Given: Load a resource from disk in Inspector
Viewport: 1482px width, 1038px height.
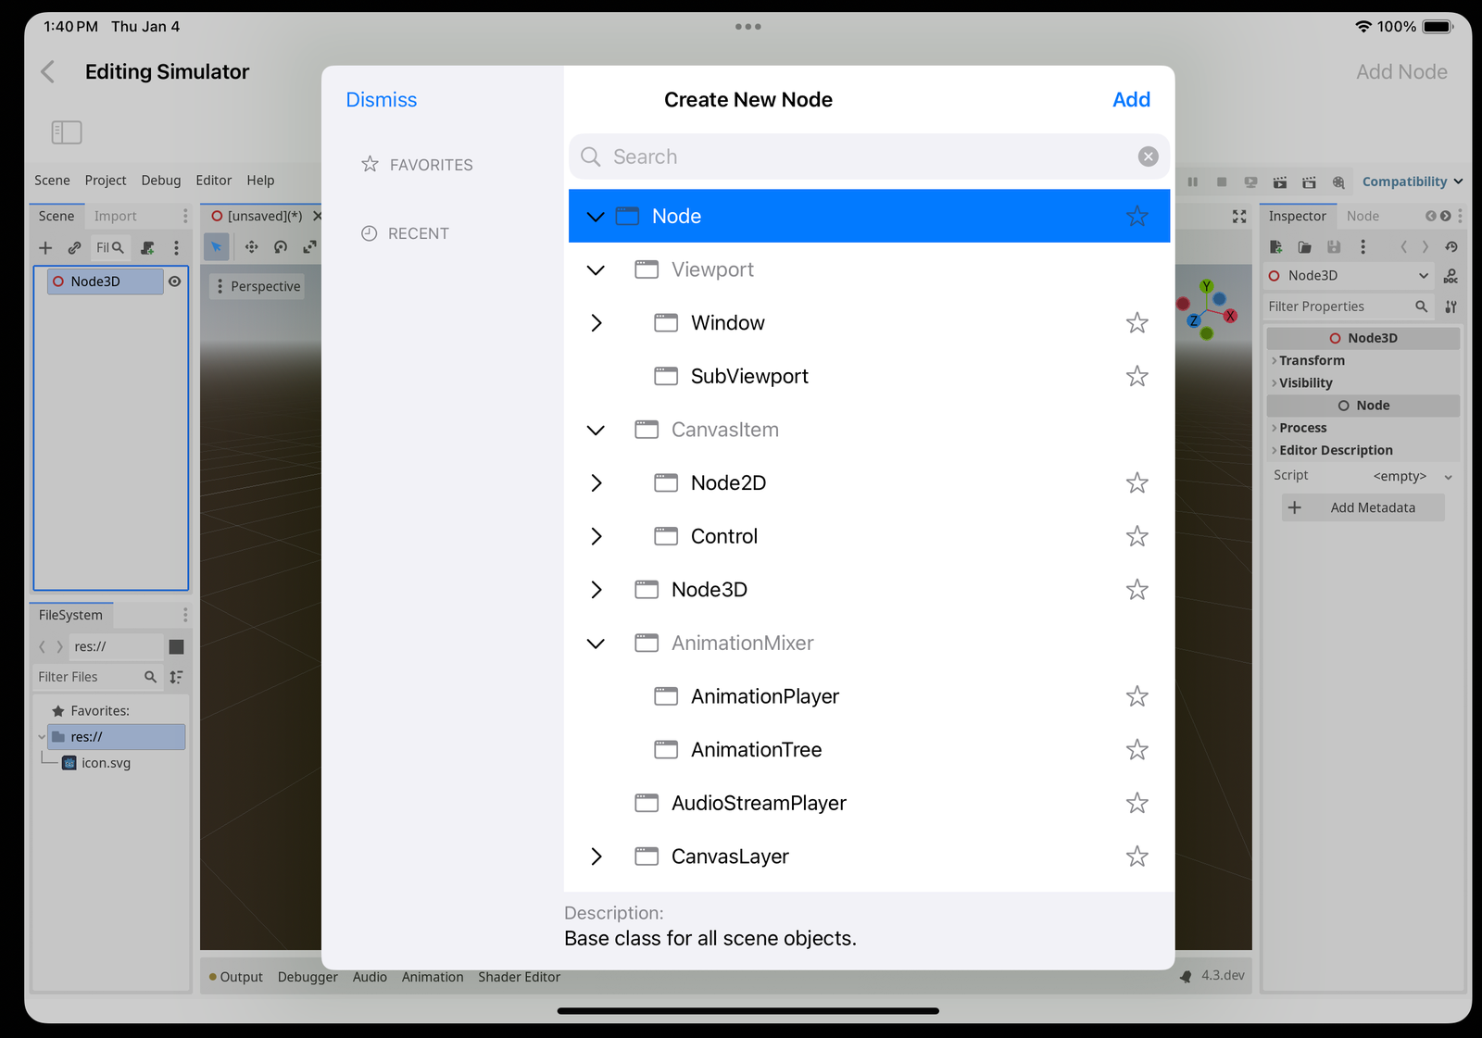Looking at the screenshot, I should point(1304,247).
